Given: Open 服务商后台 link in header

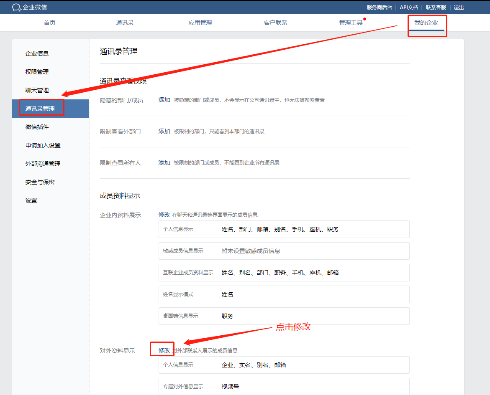Looking at the screenshot, I should point(379,8).
